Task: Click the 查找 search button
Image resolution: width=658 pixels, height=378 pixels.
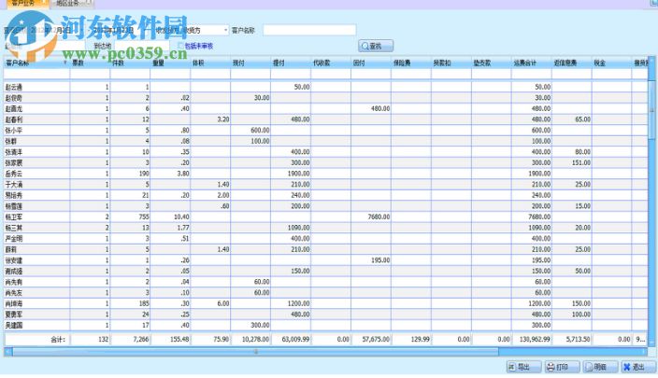Action: [376, 46]
